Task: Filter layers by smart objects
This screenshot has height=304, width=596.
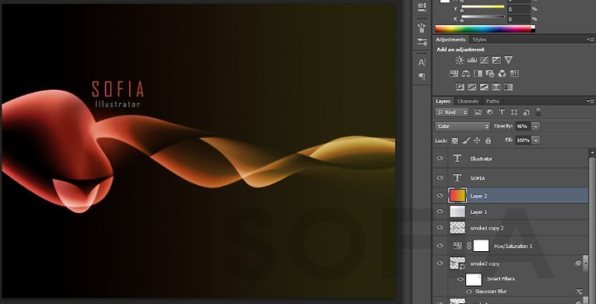Action: 526,112
